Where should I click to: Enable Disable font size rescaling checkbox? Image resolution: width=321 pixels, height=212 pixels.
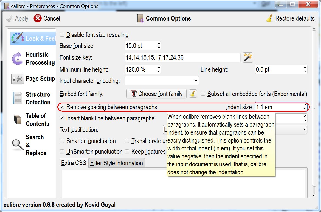[62, 35]
